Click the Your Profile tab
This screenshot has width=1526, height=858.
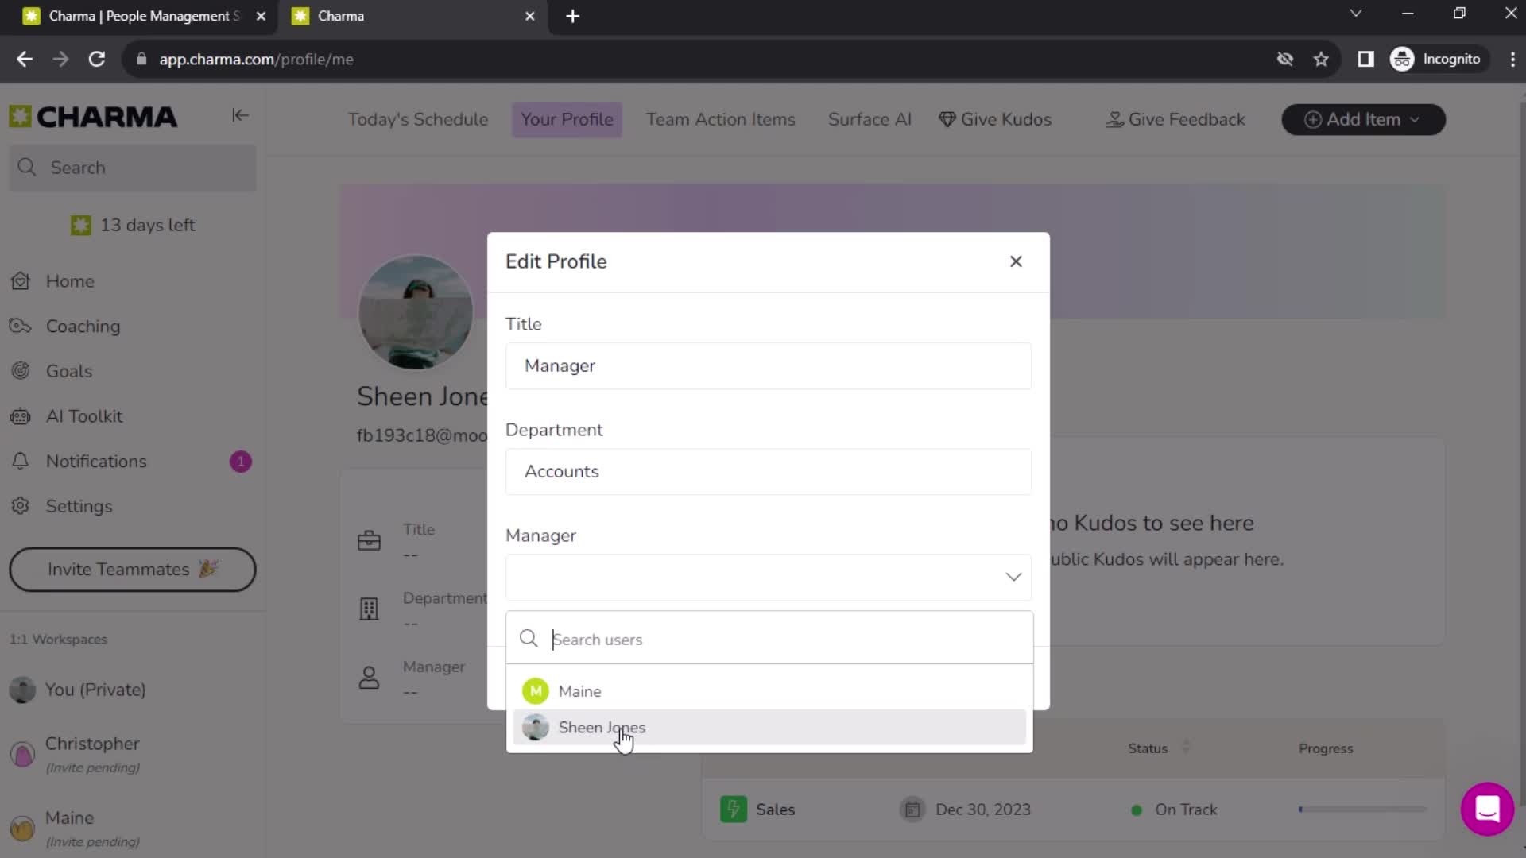[x=567, y=118]
